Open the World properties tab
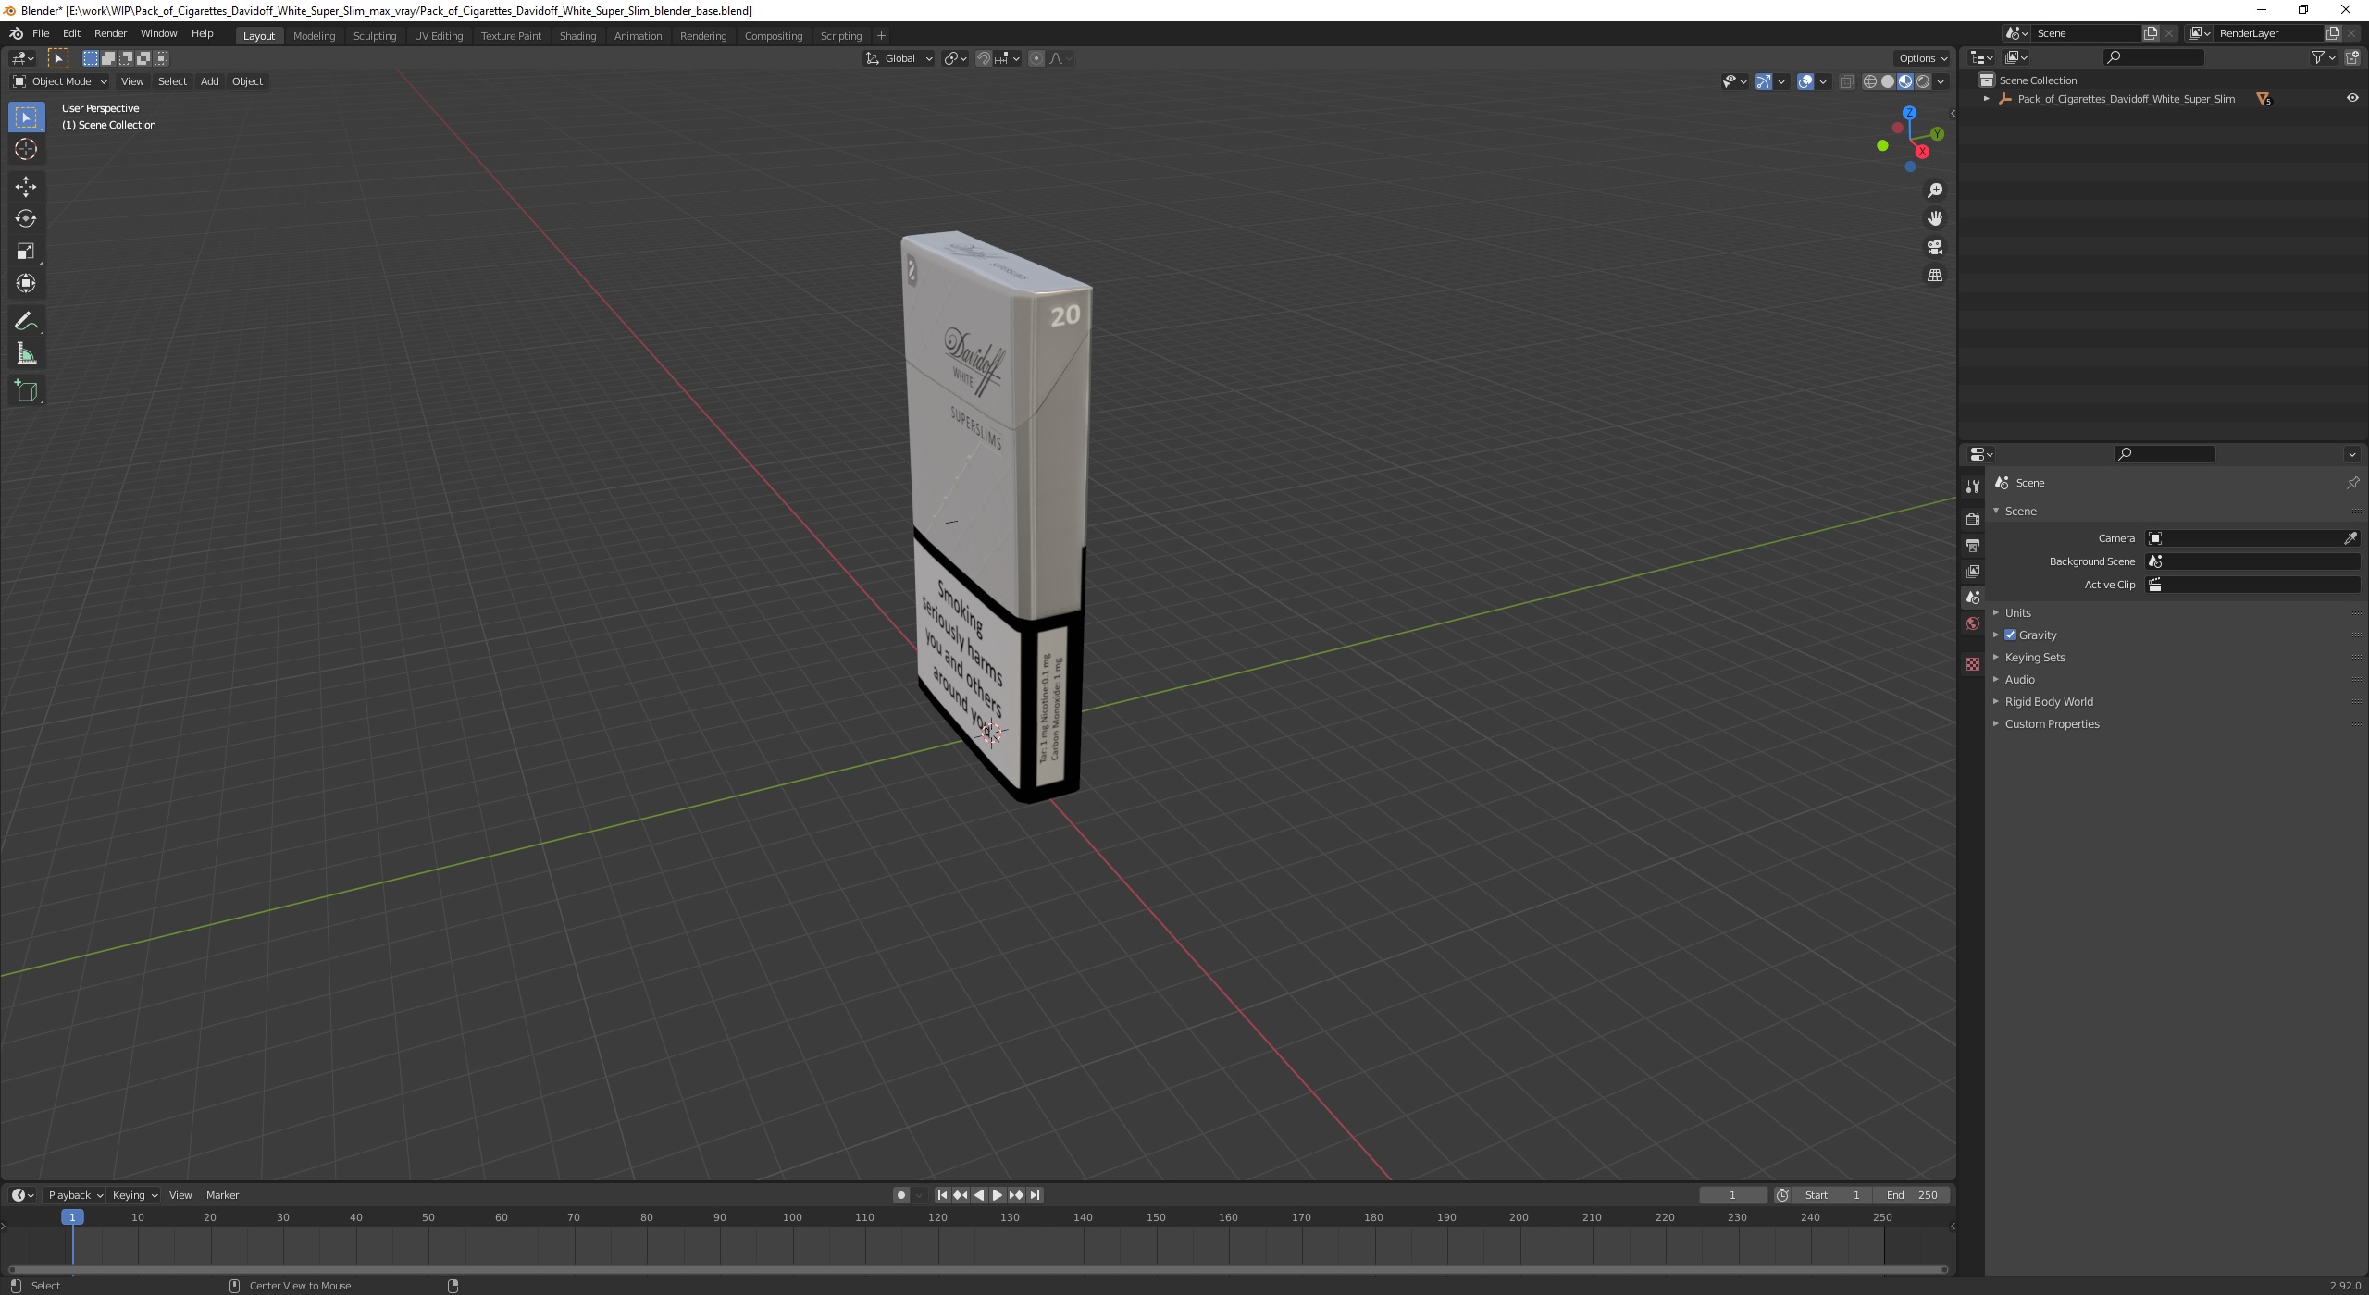Viewport: 2369px width, 1295px height. point(1973,624)
